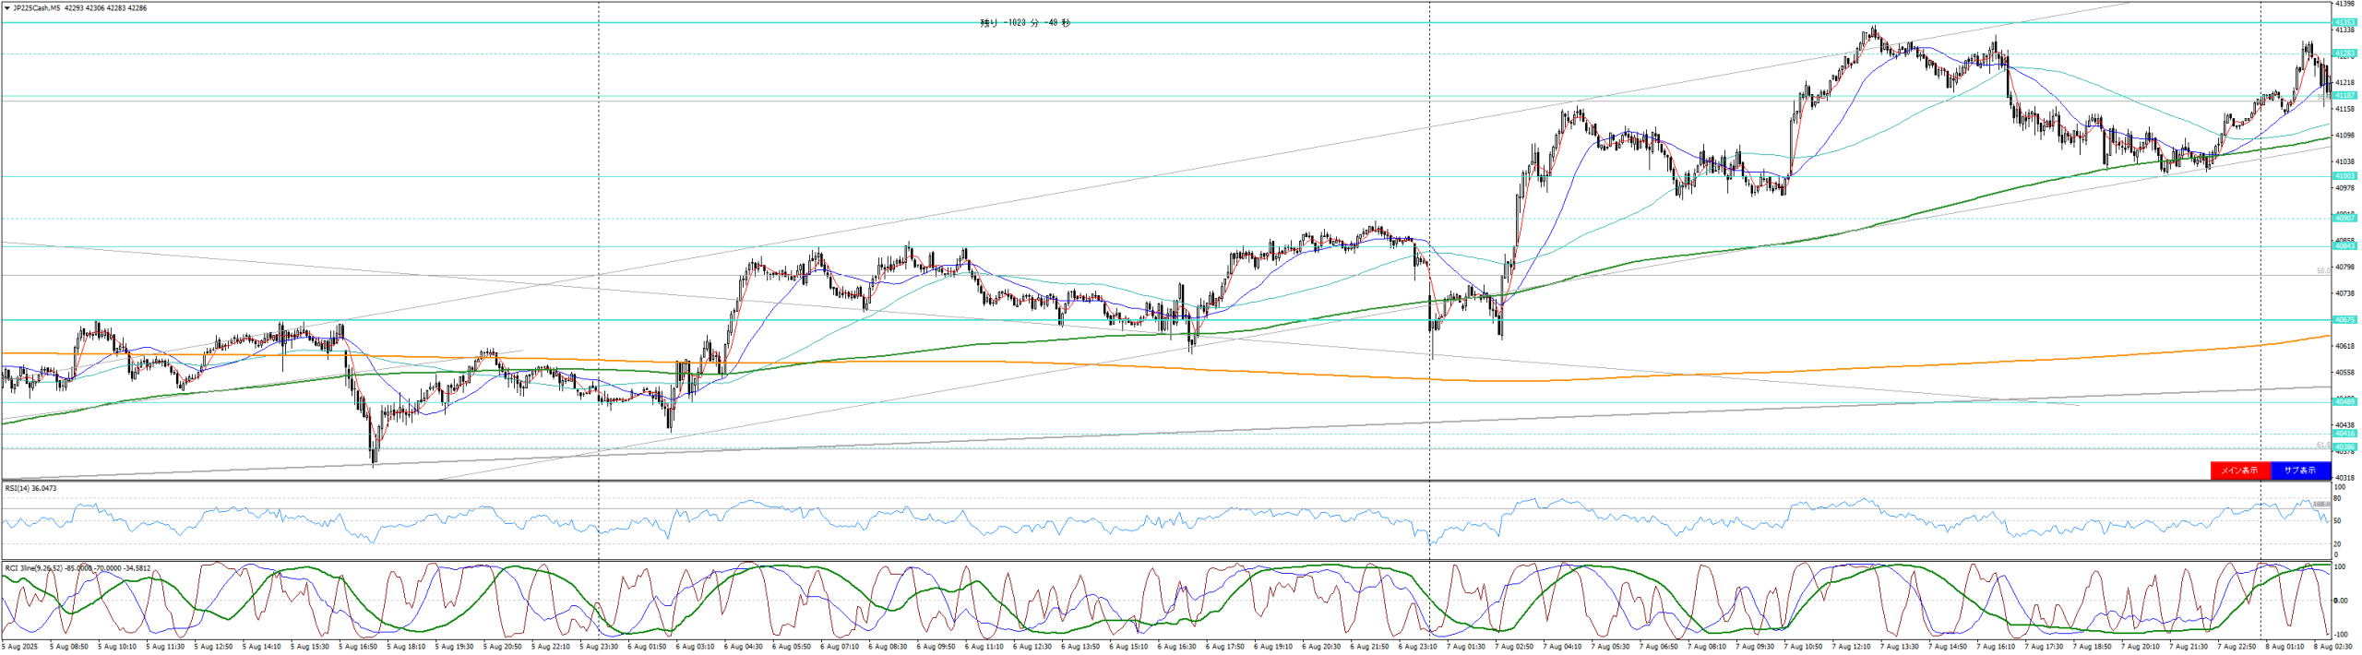Click the 41353 price level tag
Screen dimensions: 2362x655
(2344, 22)
